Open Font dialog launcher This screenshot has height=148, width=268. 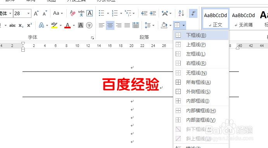click(92, 38)
